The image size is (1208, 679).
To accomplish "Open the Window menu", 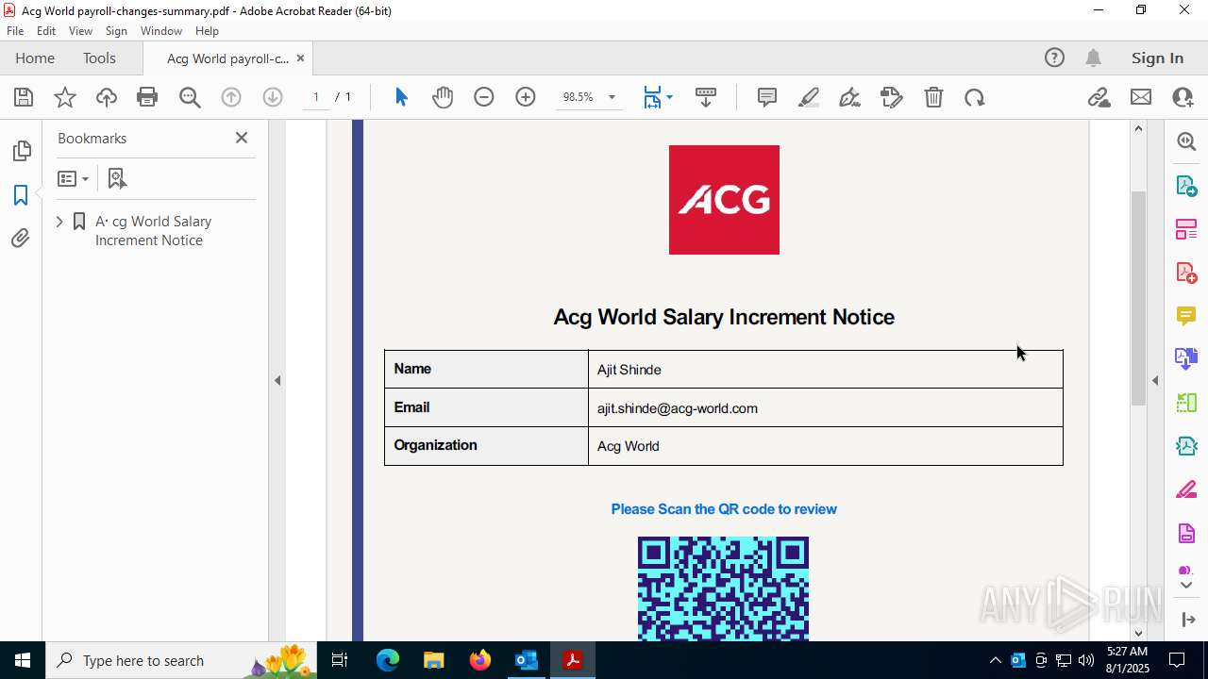I will [161, 31].
